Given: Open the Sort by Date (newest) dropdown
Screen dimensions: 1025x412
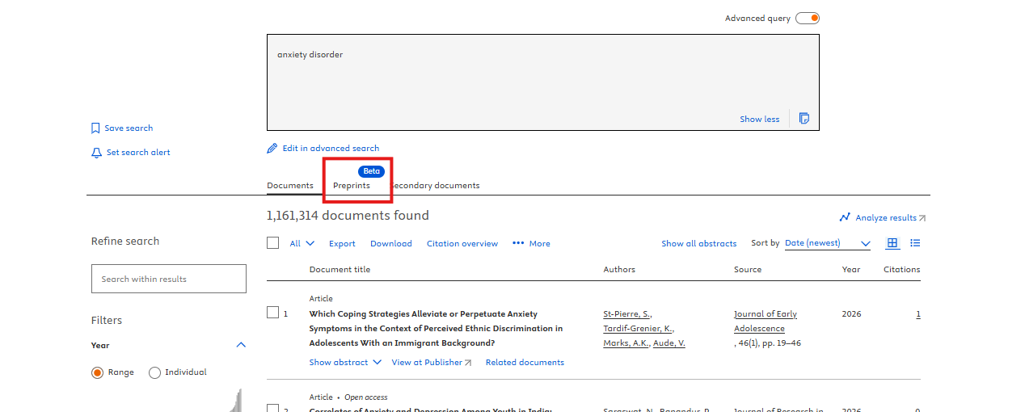Looking at the screenshot, I should tap(827, 243).
